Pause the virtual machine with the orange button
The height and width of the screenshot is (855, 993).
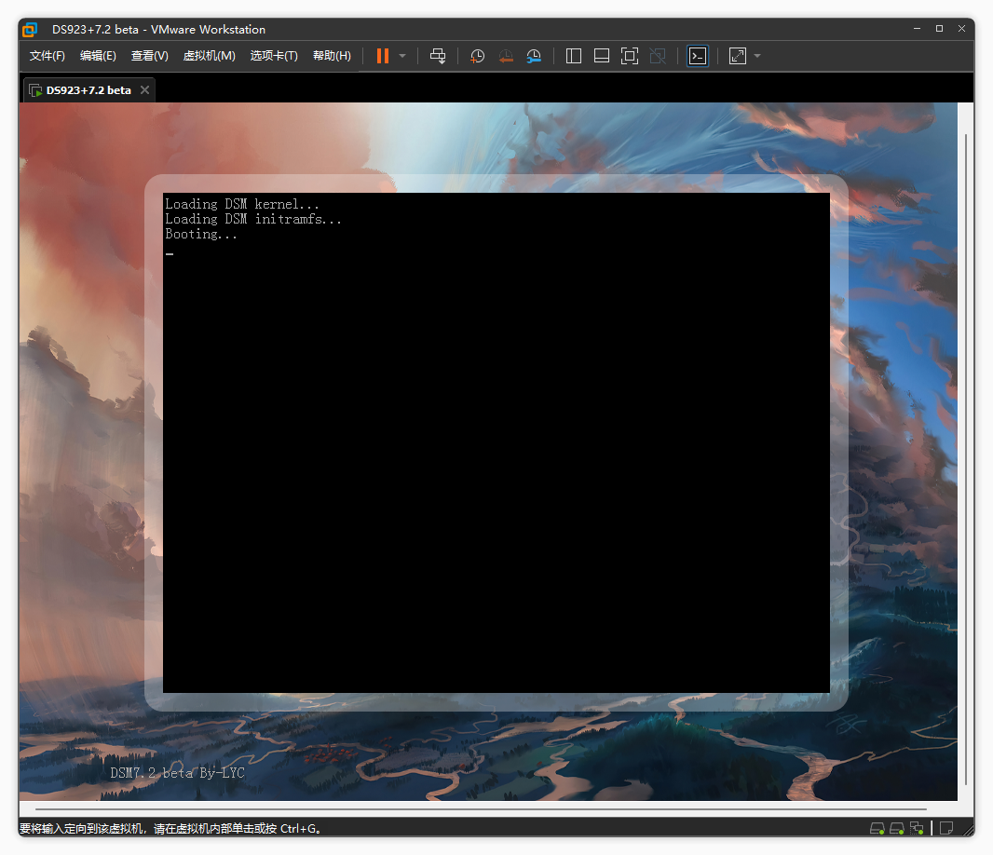[x=383, y=56]
